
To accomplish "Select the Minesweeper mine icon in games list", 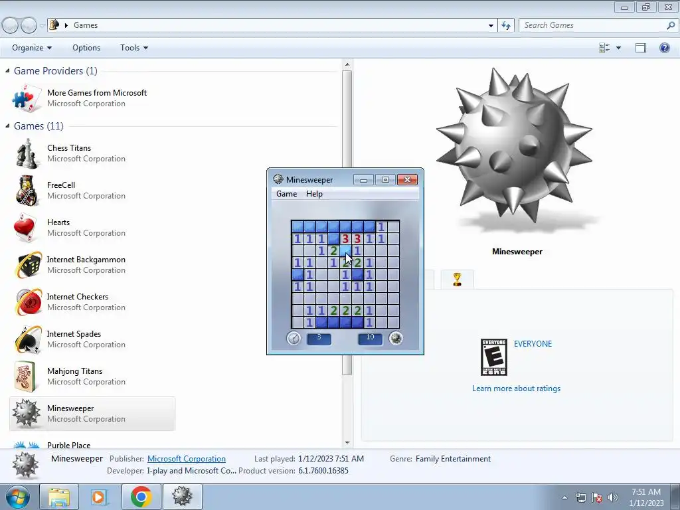I will [x=26, y=413].
